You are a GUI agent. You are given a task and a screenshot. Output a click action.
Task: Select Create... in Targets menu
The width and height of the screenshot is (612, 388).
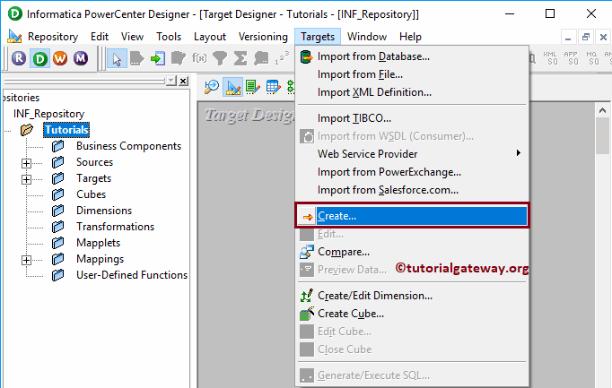pos(412,216)
